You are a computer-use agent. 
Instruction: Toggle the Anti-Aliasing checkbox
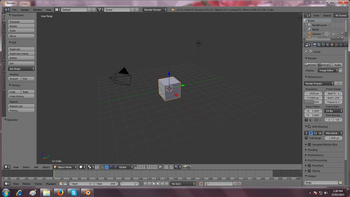coord(309,127)
